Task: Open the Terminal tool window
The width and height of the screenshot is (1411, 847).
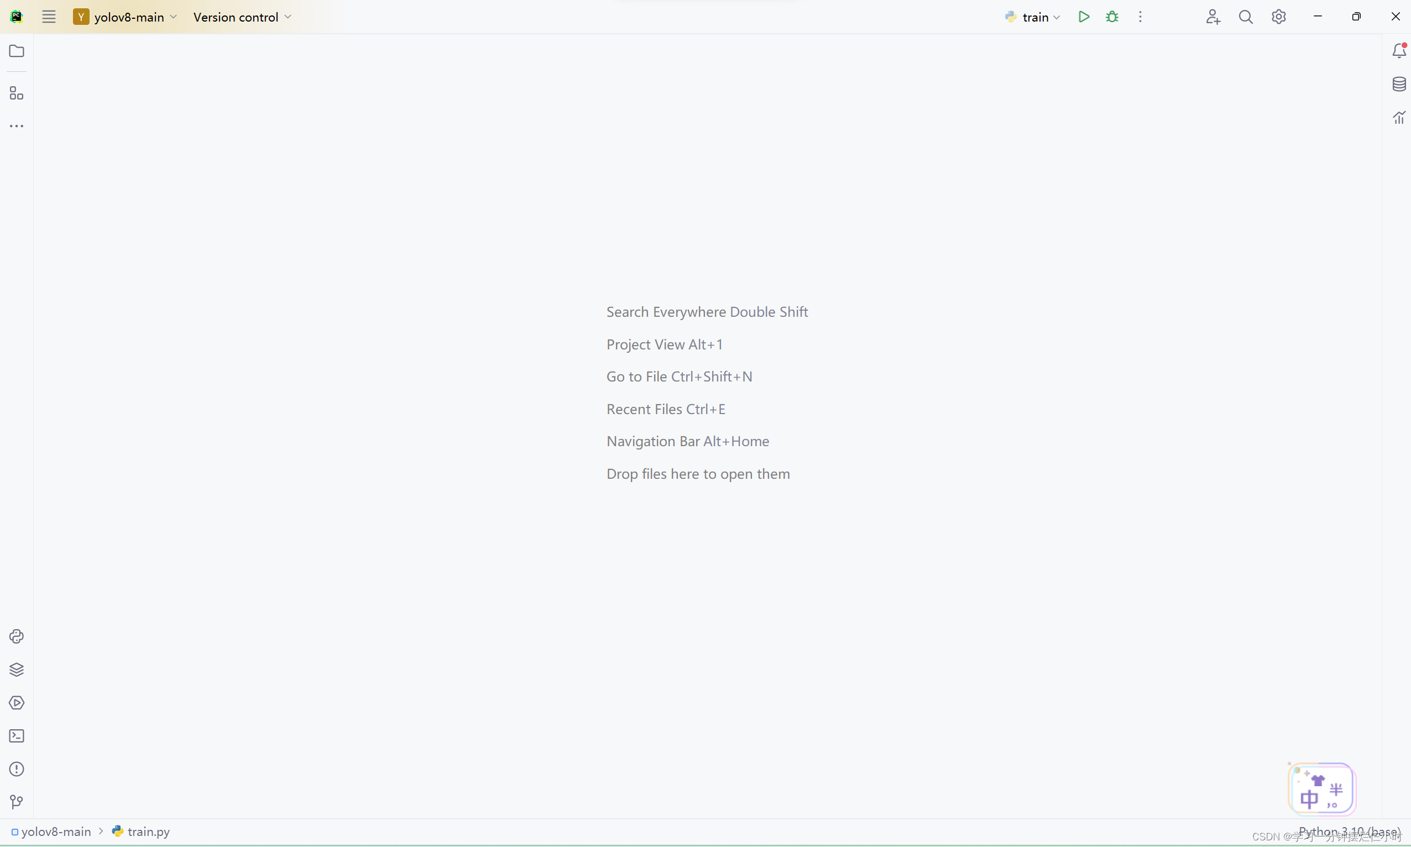Action: point(17,736)
